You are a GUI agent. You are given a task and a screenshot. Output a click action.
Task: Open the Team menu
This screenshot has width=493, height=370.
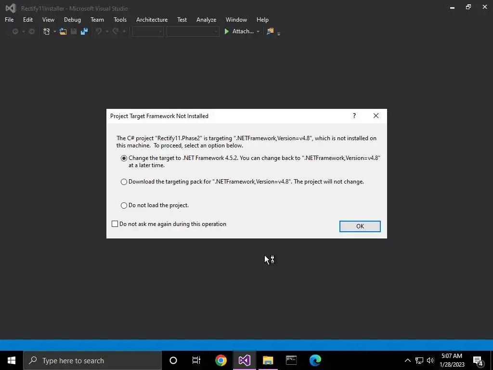[97, 19]
